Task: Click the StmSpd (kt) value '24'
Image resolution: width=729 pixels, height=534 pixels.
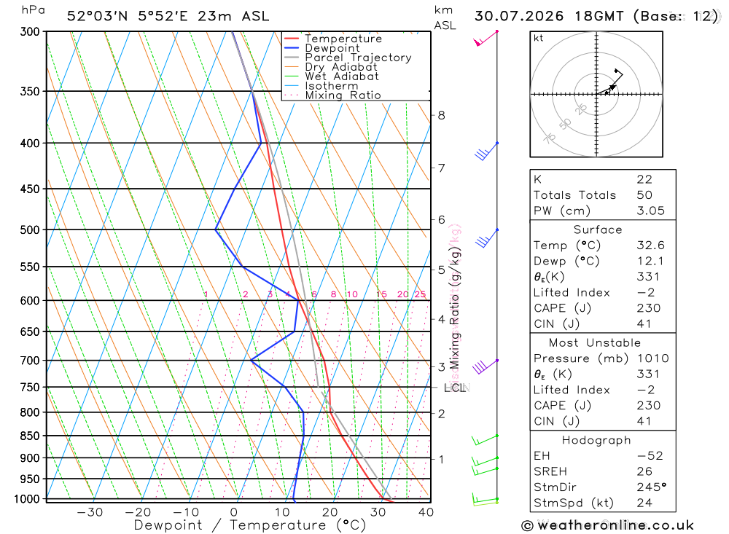Action: pyautogui.click(x=644, y=503)
